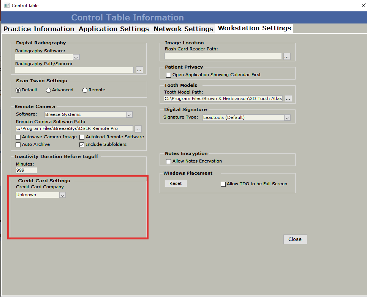The image size is (367, 297).
Task: Toggle Open Application Showing Calendar First
Action: 169,75
